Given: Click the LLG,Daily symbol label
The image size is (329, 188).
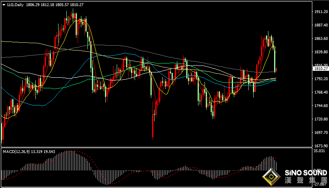Looking at the screenshot, I should (x=15, y=4).
